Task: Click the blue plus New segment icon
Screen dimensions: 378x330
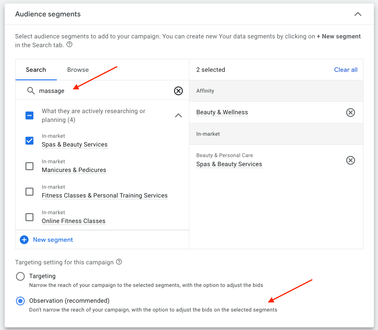Action: coord(24,240)
